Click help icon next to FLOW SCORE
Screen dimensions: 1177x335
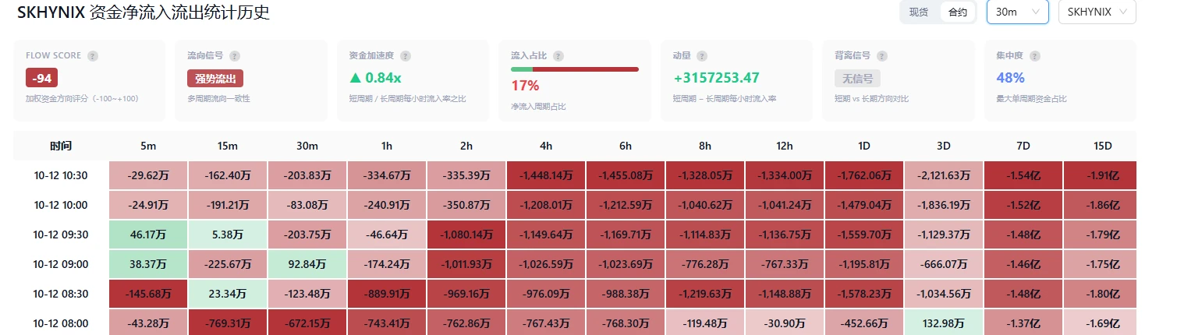coord(93,56)
